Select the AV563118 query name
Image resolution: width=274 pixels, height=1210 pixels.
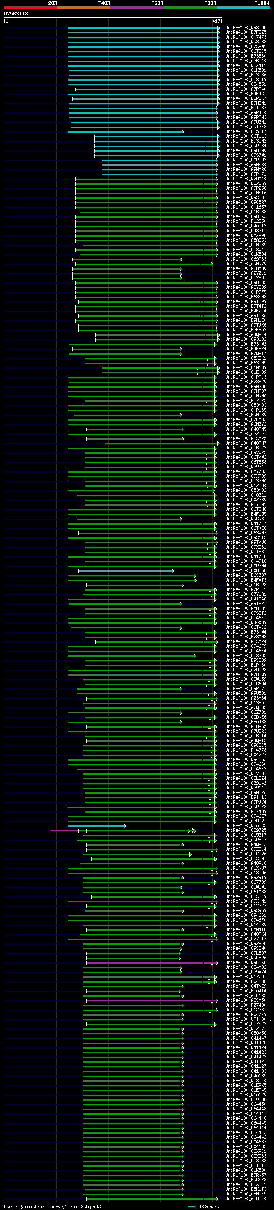click(16, 14)
